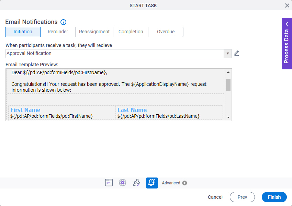The width and height of the screenshot is (292, 206).
Task: Switch to the Reminder tab
Action: click(58, 32)
